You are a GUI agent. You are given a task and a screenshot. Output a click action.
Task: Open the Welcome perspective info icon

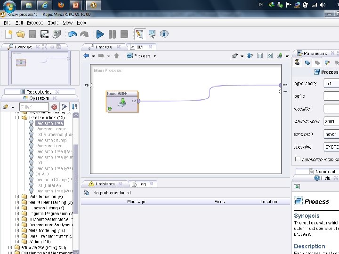164,34
